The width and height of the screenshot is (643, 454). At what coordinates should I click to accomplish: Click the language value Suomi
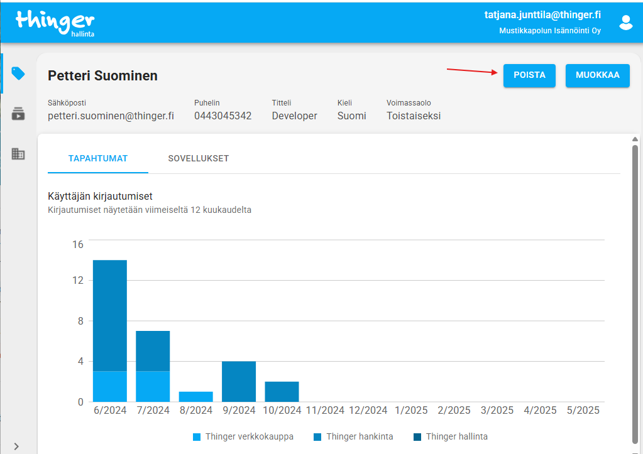(x=352, y=116)
